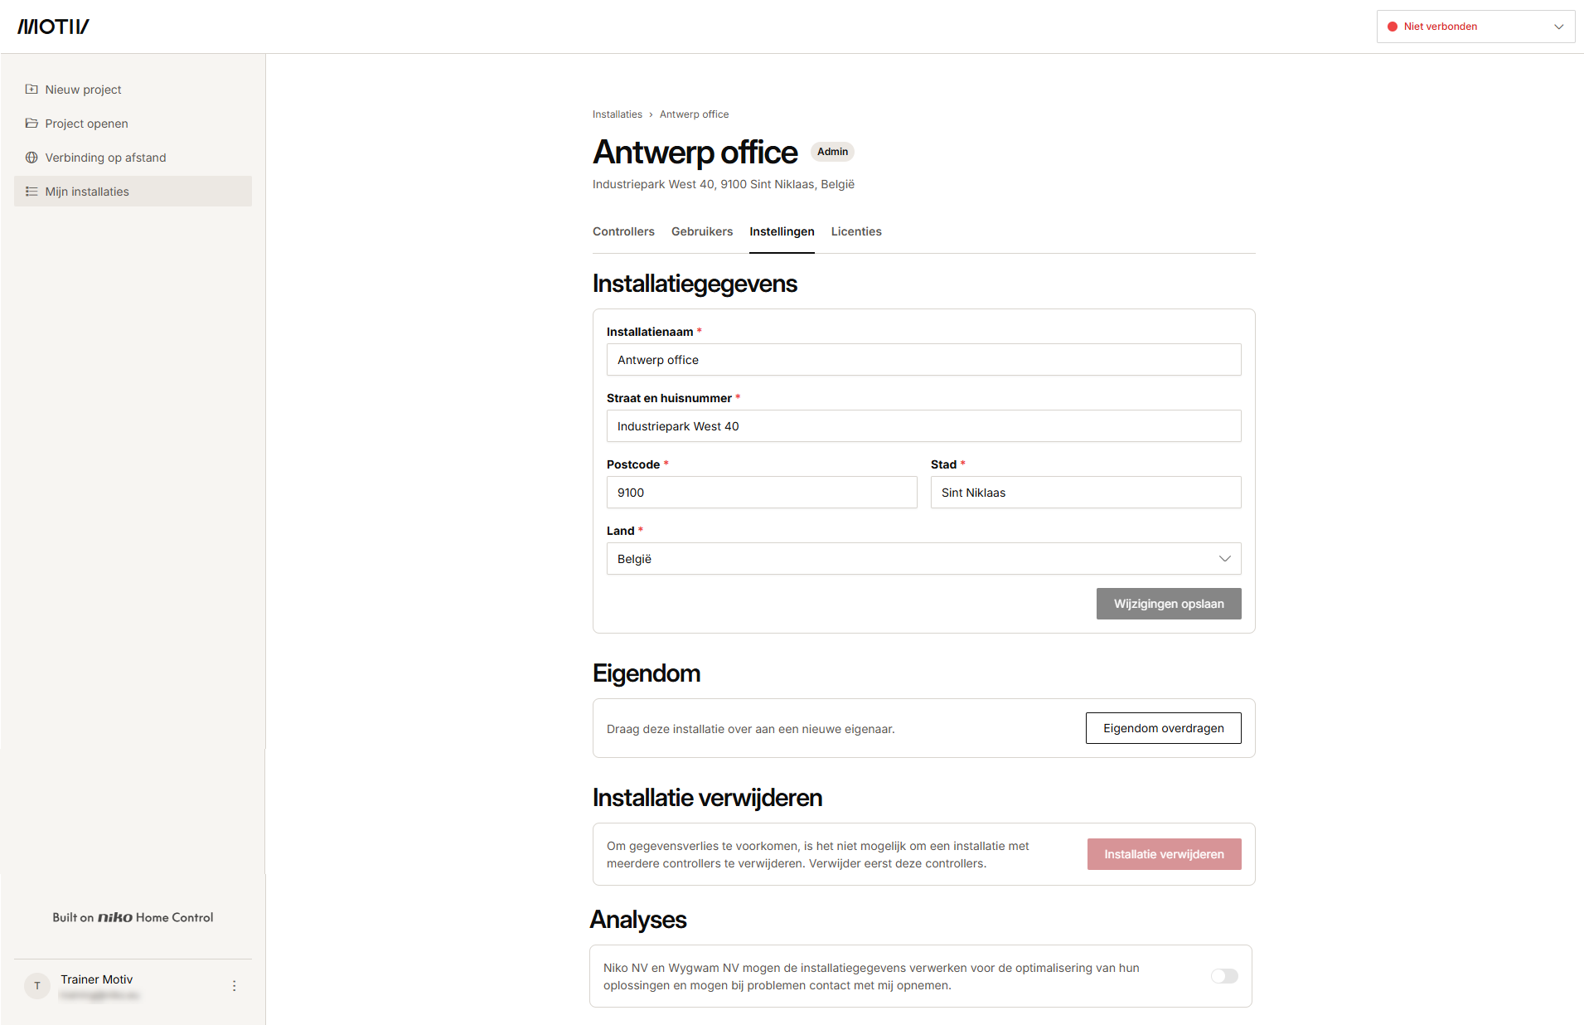Viewport: 1584px width, 1025px height.
Task: Enable the Analyses data processing toggle
Action: [x=1224, y=976]
